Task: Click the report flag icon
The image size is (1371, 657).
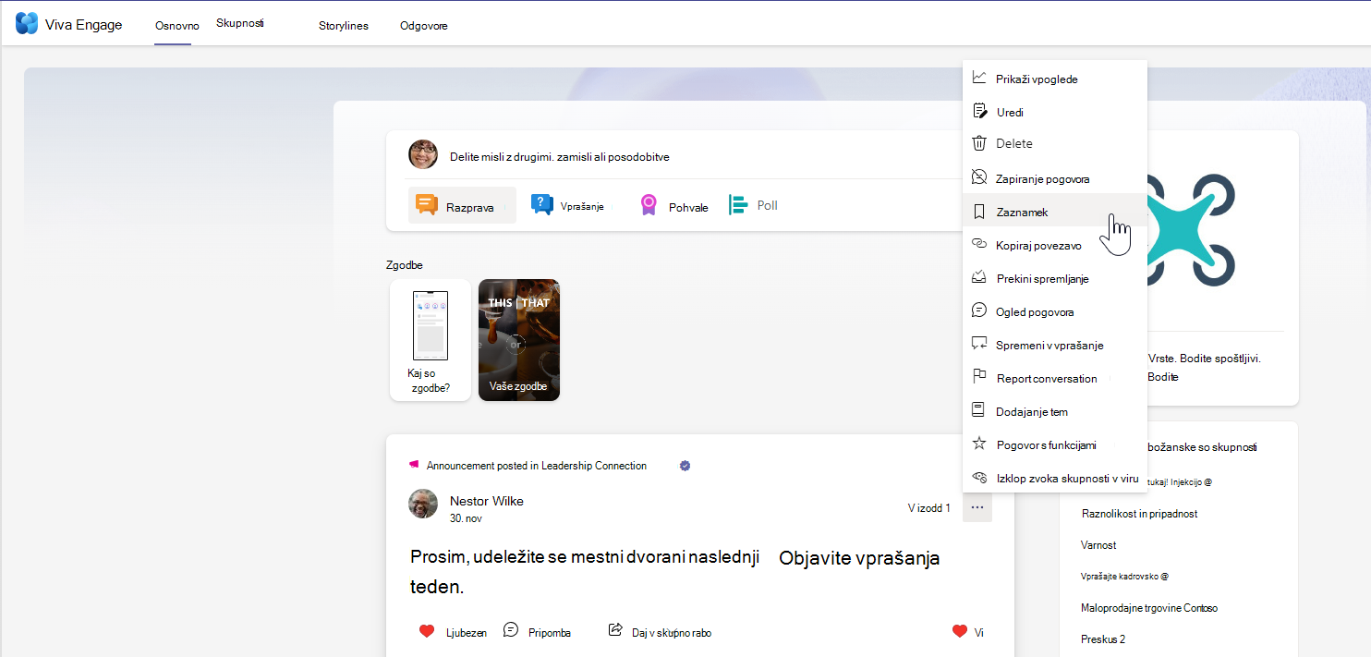Action: click(x=980, y=377)
